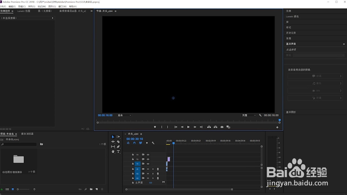Step back one frame
This screenshot has height=195, width=347.
[x=182, y=127]
